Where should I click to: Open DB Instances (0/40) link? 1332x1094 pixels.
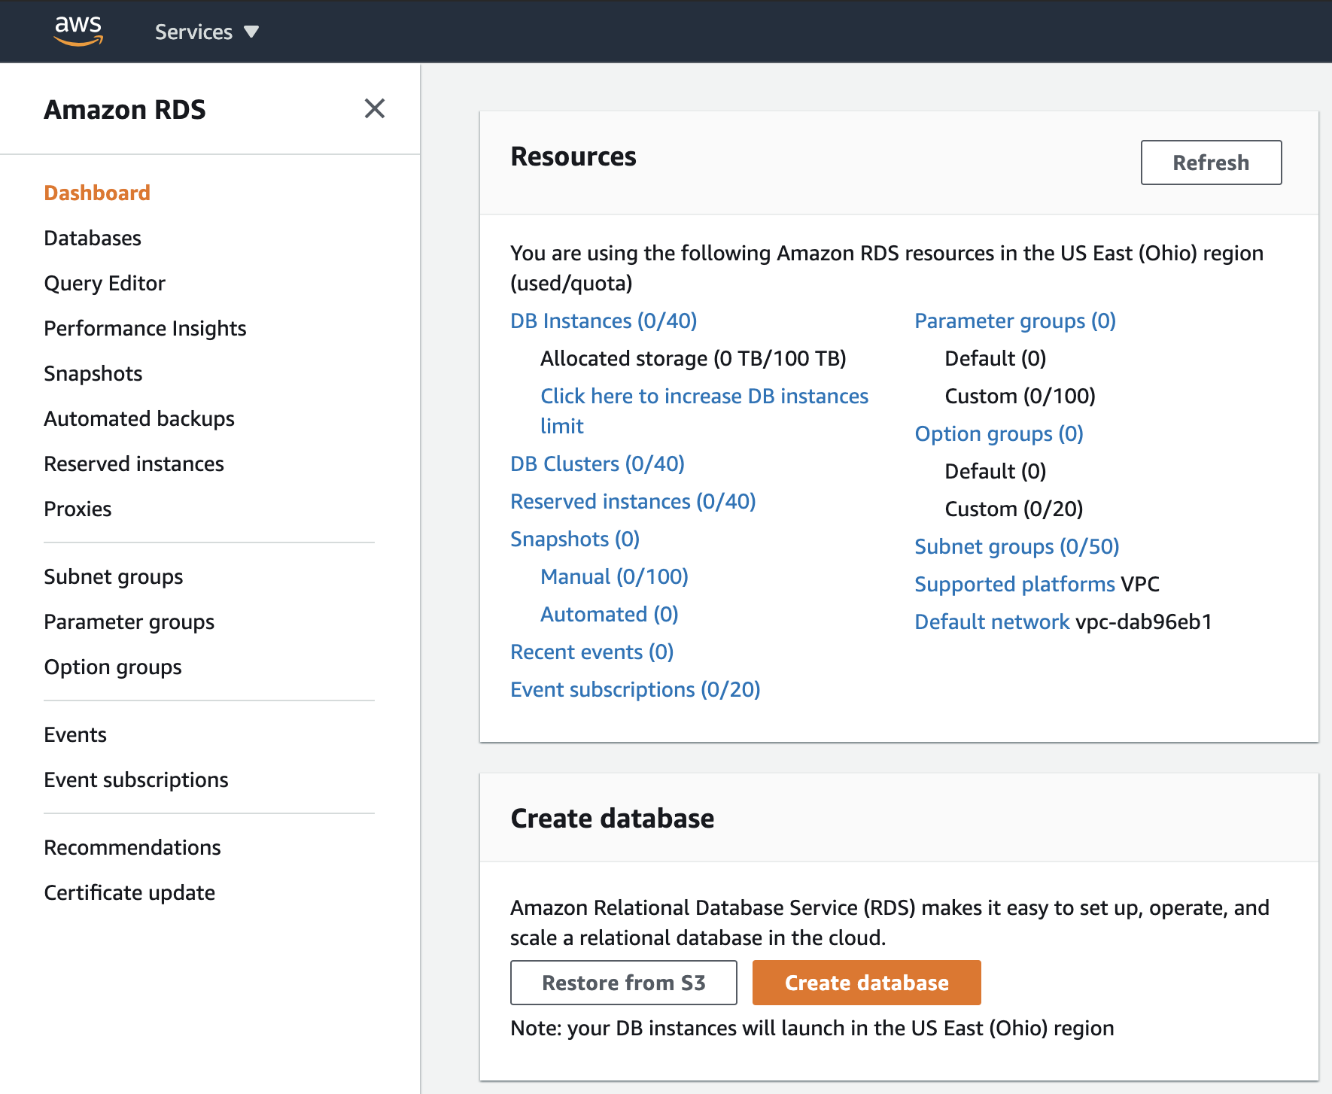(x=602, y=321)
